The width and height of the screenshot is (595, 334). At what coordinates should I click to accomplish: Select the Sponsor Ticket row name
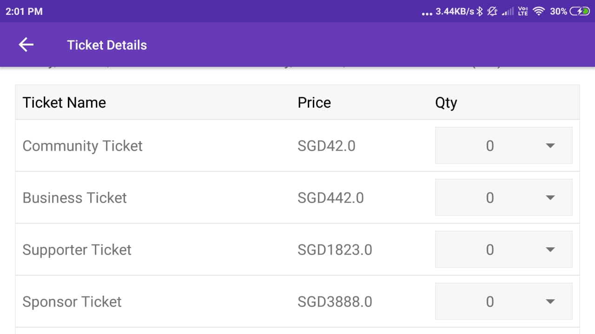[x=72, y=302]
